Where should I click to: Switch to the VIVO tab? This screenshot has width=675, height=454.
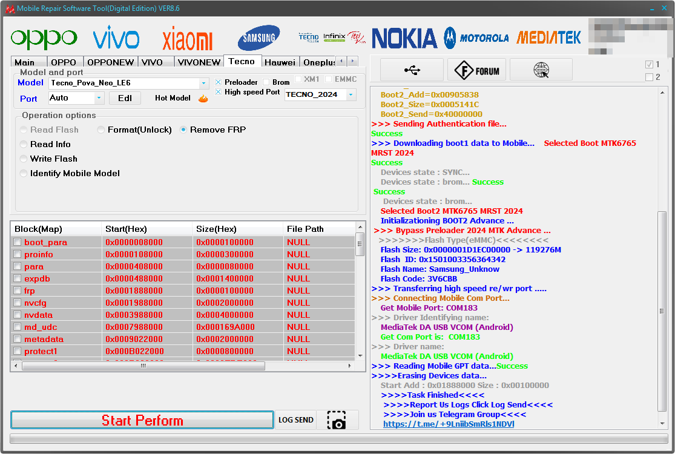click(156, 62)
